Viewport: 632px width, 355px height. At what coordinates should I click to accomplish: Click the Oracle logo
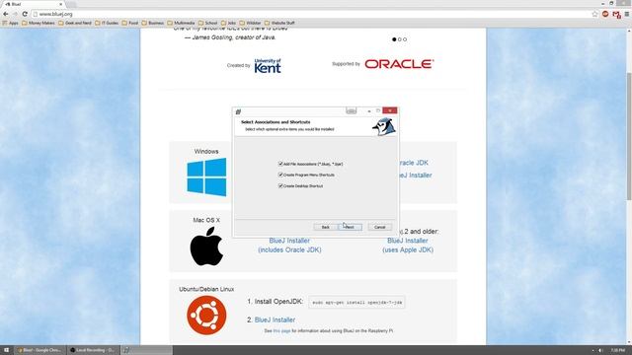399,64
